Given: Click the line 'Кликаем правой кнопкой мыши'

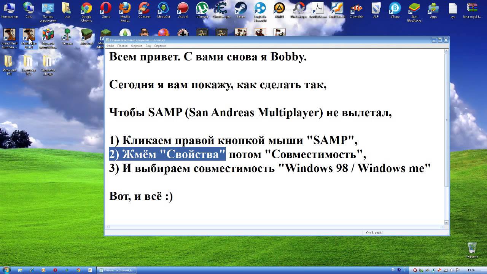Looking at the screenshot, I should (x=233, y=140).
